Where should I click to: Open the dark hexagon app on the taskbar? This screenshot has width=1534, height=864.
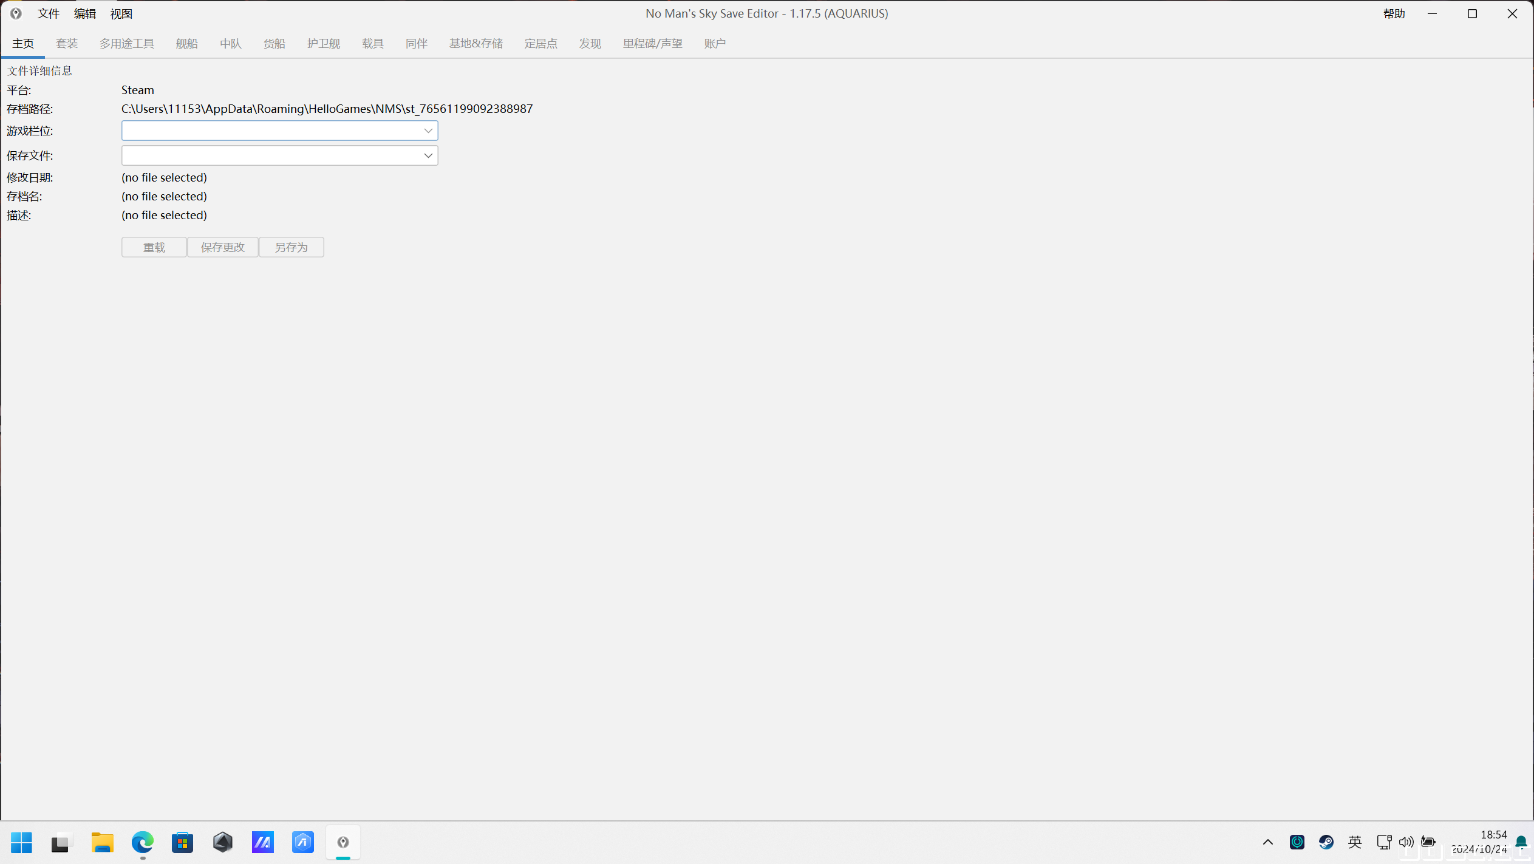pyautogui.click(x=223, y=842)
